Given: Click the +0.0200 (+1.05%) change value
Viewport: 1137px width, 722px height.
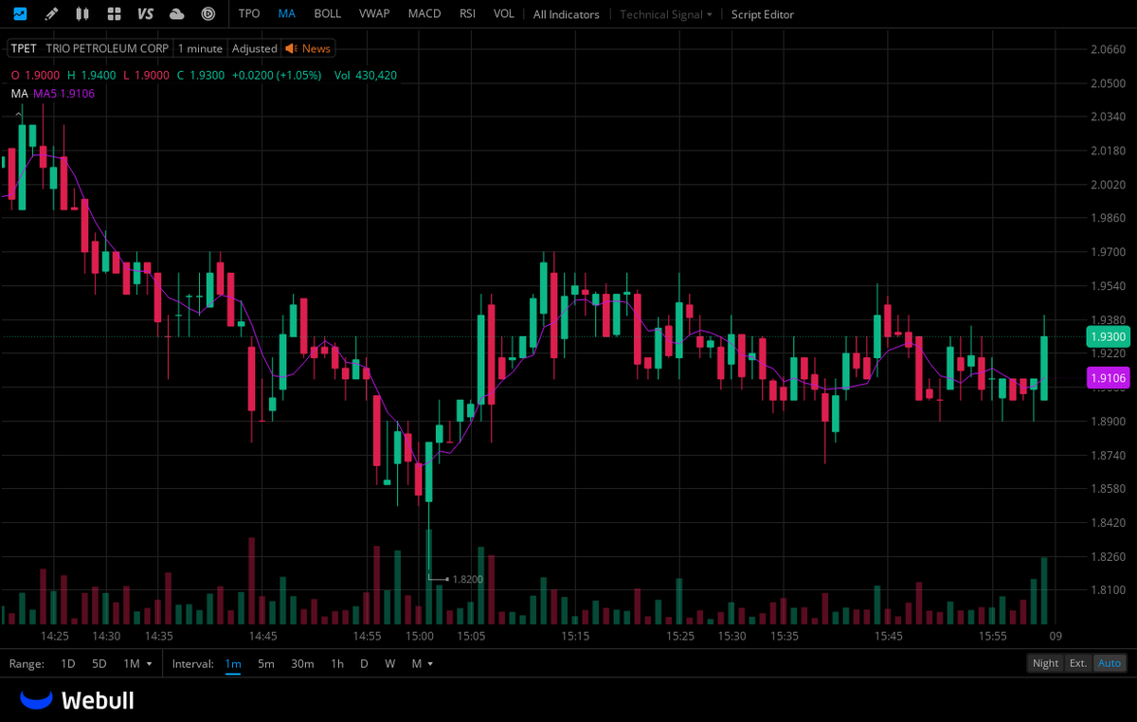Looking at the screenshot, I should tap(277, 75).
